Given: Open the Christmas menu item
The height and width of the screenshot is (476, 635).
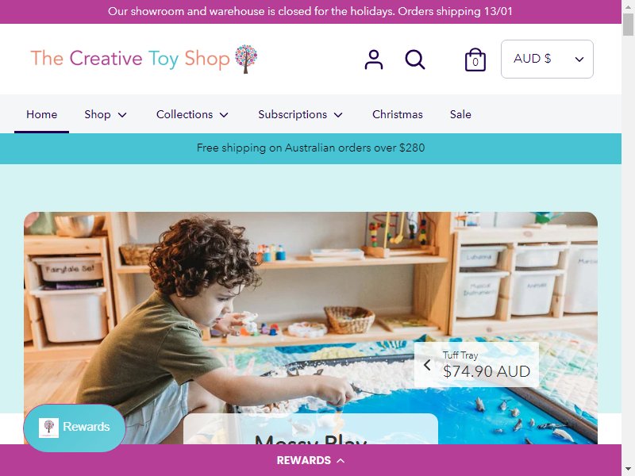Looking at the screenshot, I should [398, 114].
